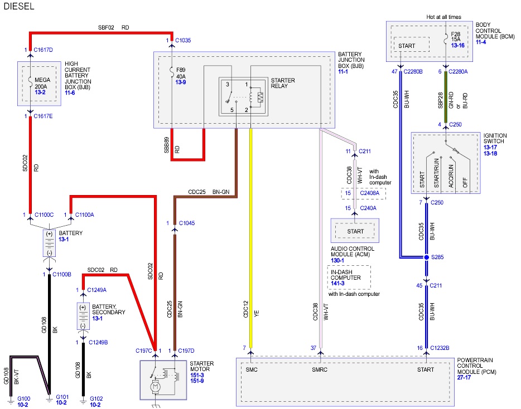521x409 pixels.
Task: Click the C1035 connector label
Action: click(183, 41)
